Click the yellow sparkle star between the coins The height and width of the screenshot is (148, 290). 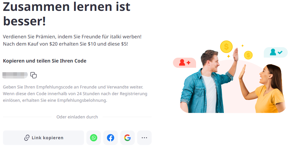pos(229,56)
